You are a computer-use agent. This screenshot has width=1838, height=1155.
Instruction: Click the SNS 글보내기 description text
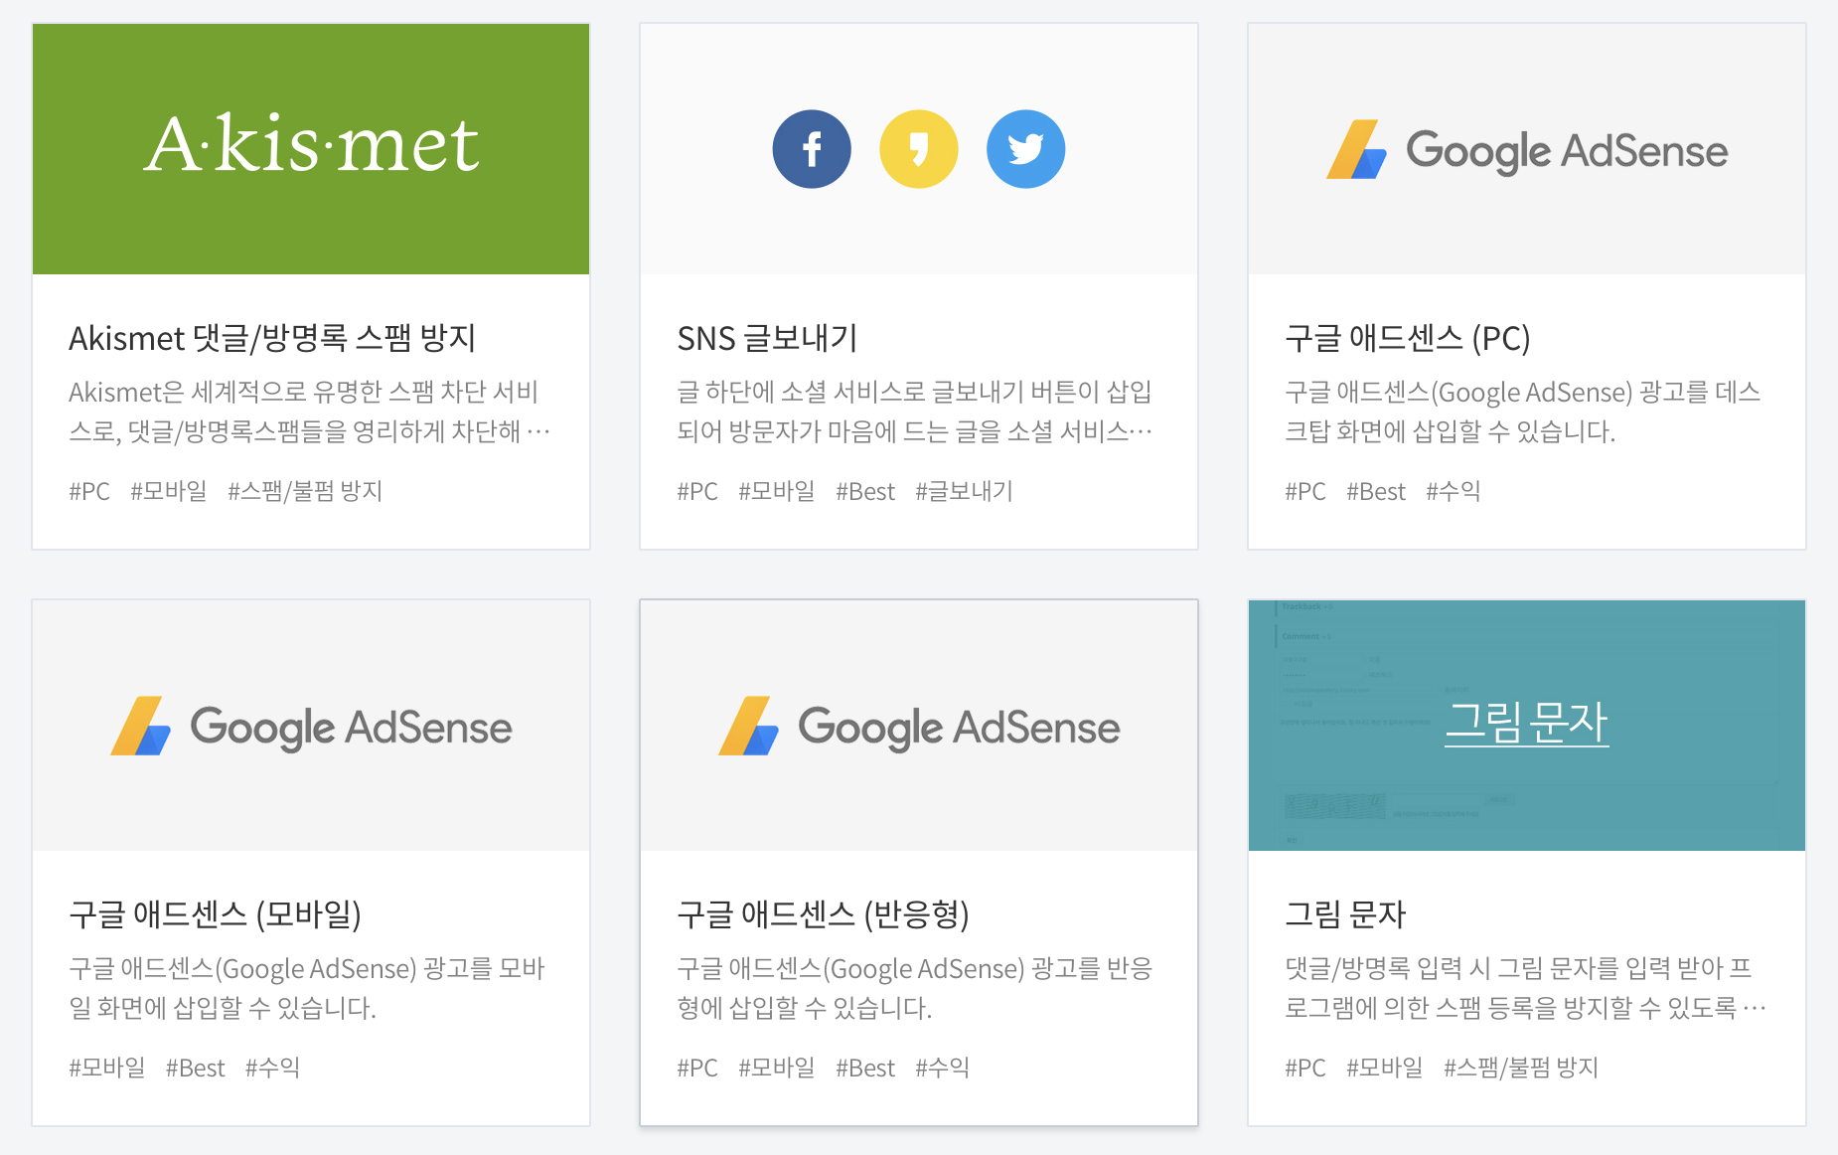point(915,412)
